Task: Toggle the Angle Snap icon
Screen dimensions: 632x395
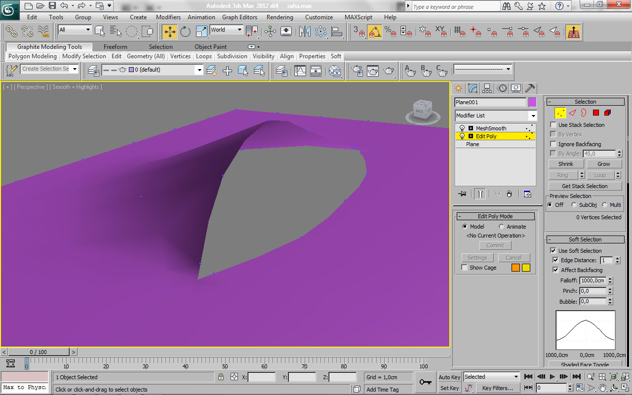Action: [x=375, y=32]
